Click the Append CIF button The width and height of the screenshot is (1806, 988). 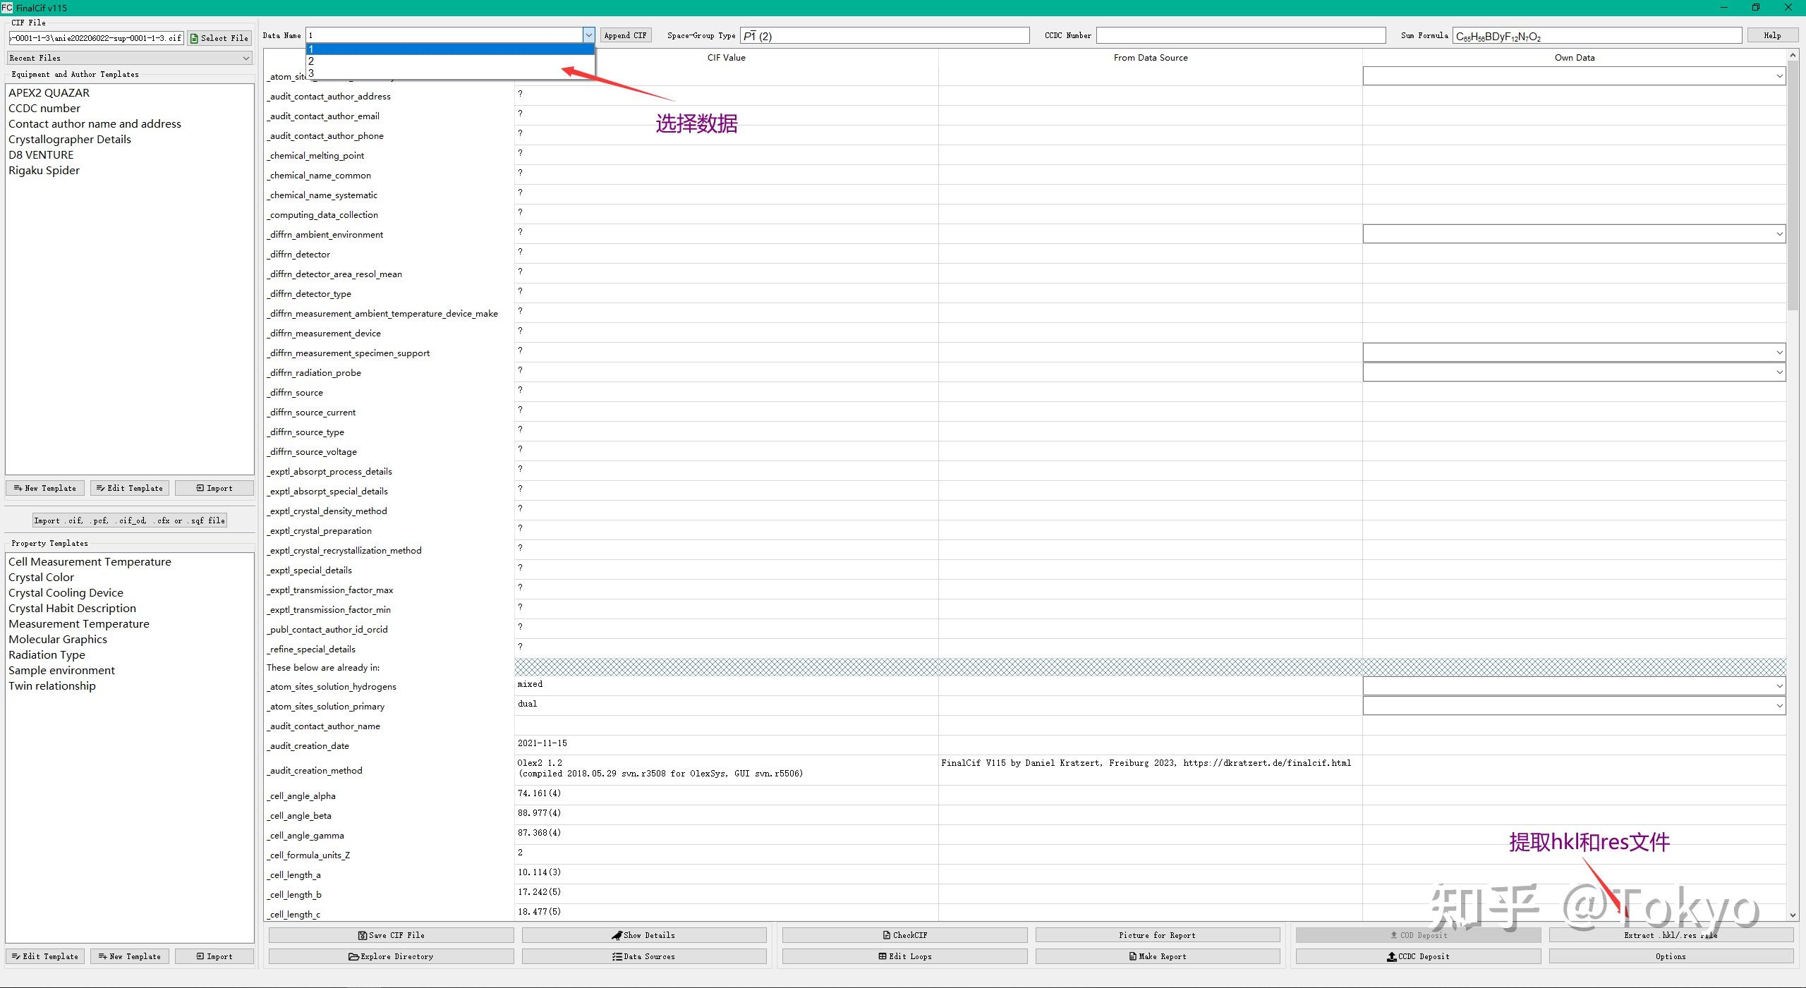(625, 35)
